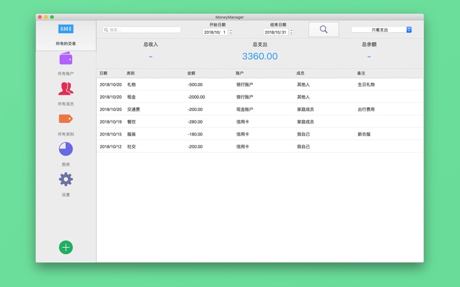Open 所有的交易 transactions icon

coord(66,29)
